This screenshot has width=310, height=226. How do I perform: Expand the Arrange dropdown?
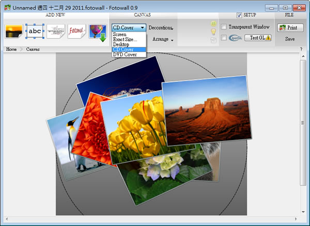coord(163,39)
